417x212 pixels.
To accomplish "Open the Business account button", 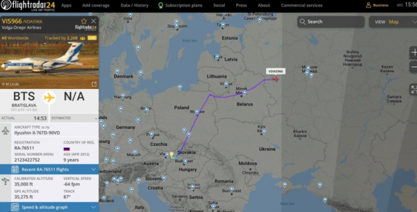I will tap(377, 5).
